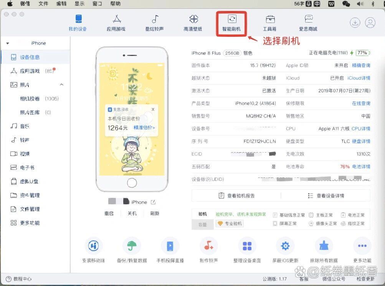
Task: Open the 编辑 menu
Action: (61, 4)
